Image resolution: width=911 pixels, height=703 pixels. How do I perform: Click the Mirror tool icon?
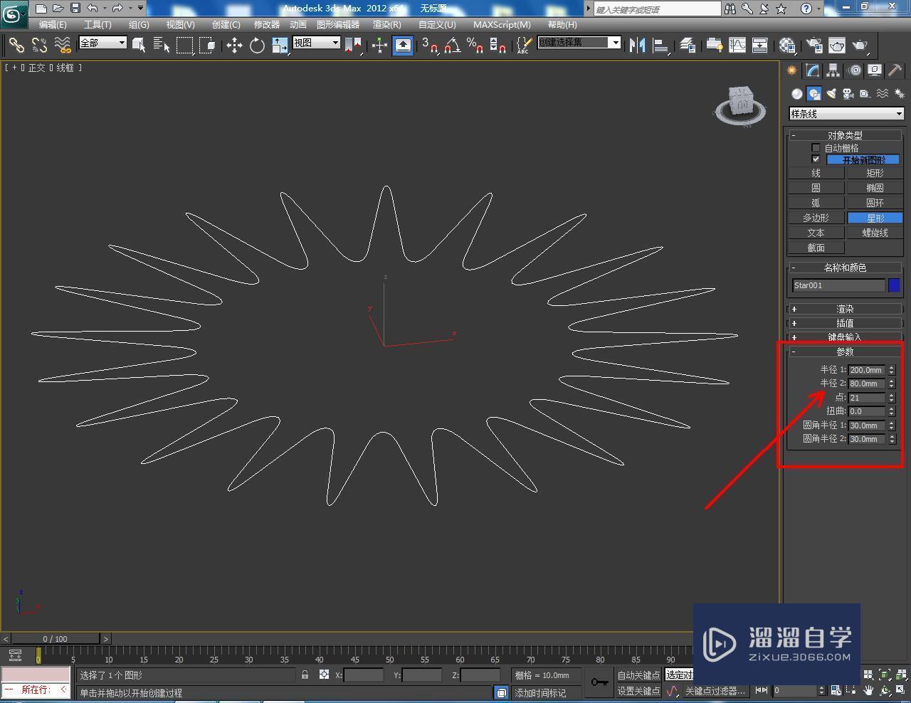pos(637,46)
